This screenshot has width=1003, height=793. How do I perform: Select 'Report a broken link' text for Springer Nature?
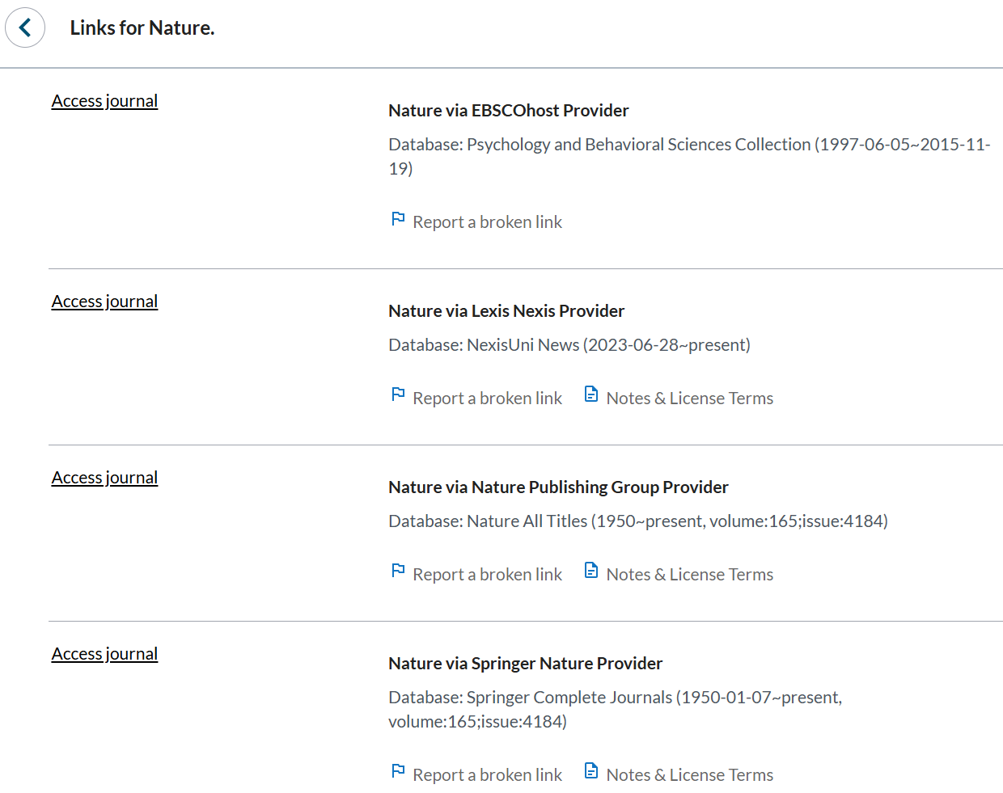(487, 775)
